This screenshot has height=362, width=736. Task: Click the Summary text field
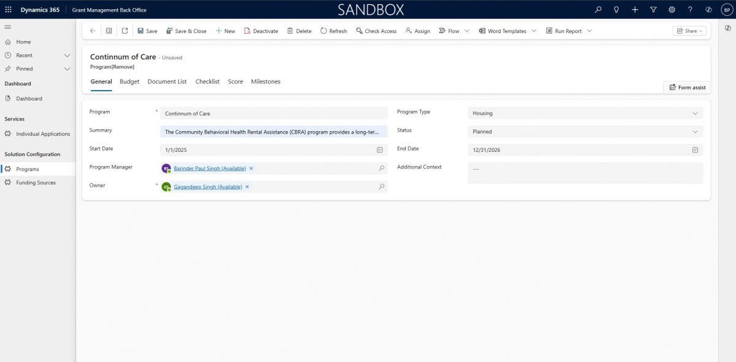coord(274,132)
